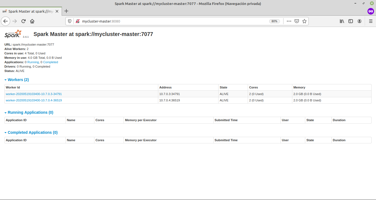376x200 pixels.
Task: Open Firefox hamburger menu
Action: point(370,21)
